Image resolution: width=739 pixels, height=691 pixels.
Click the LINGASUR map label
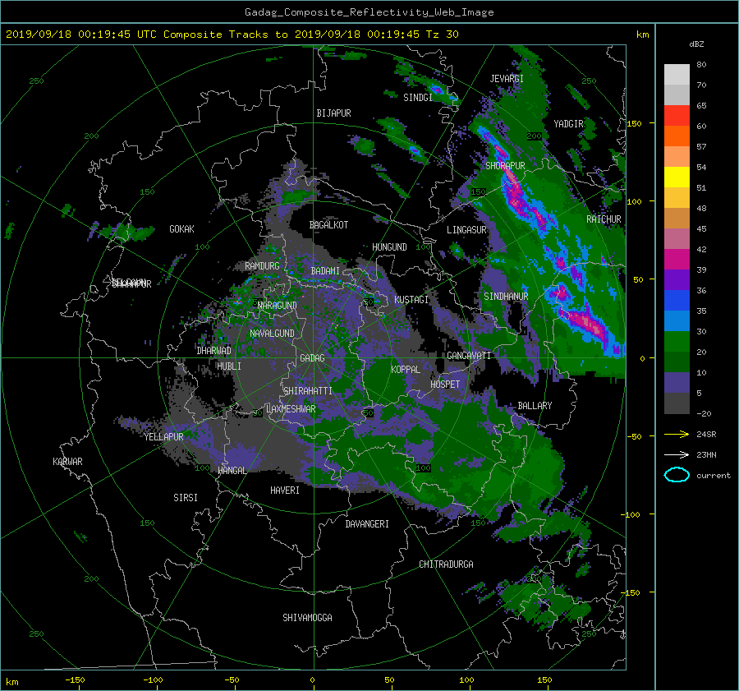pos(466,230)
